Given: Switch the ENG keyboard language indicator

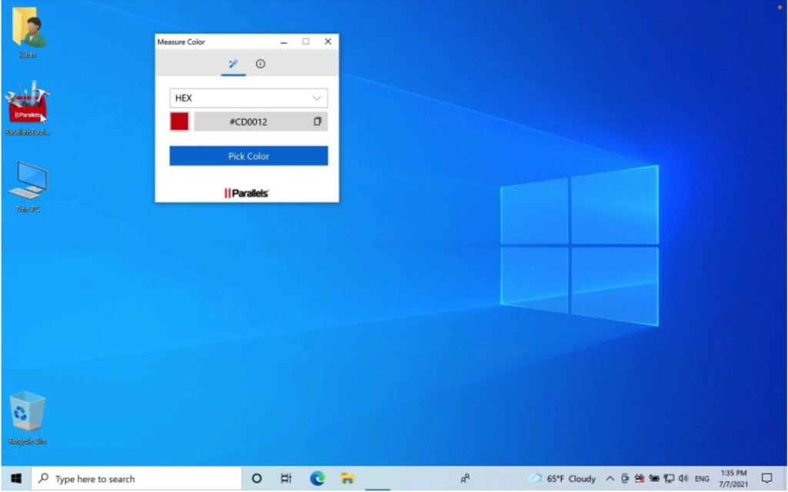Looking at the screenshot, I should (x=703, y=477).
